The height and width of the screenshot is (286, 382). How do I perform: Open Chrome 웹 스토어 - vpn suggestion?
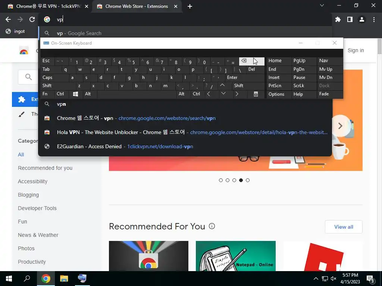point(185,118)
